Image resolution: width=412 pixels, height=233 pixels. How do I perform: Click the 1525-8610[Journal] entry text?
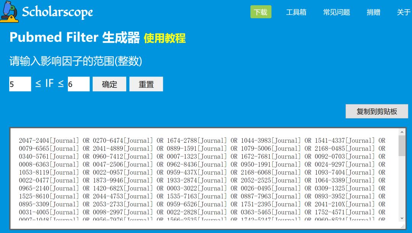[49, 196]
